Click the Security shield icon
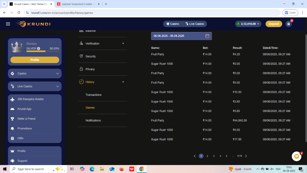 pos(81,56)
